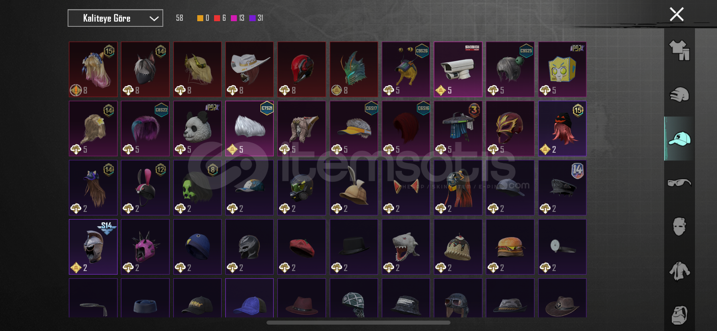Screen dimensions: 717x331
Task: Open the glasses category icon
Action: (x=679, y=183)
